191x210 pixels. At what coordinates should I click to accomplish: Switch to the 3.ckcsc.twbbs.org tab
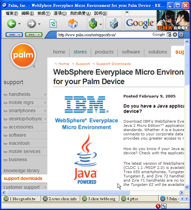click(x=100, y=199)
